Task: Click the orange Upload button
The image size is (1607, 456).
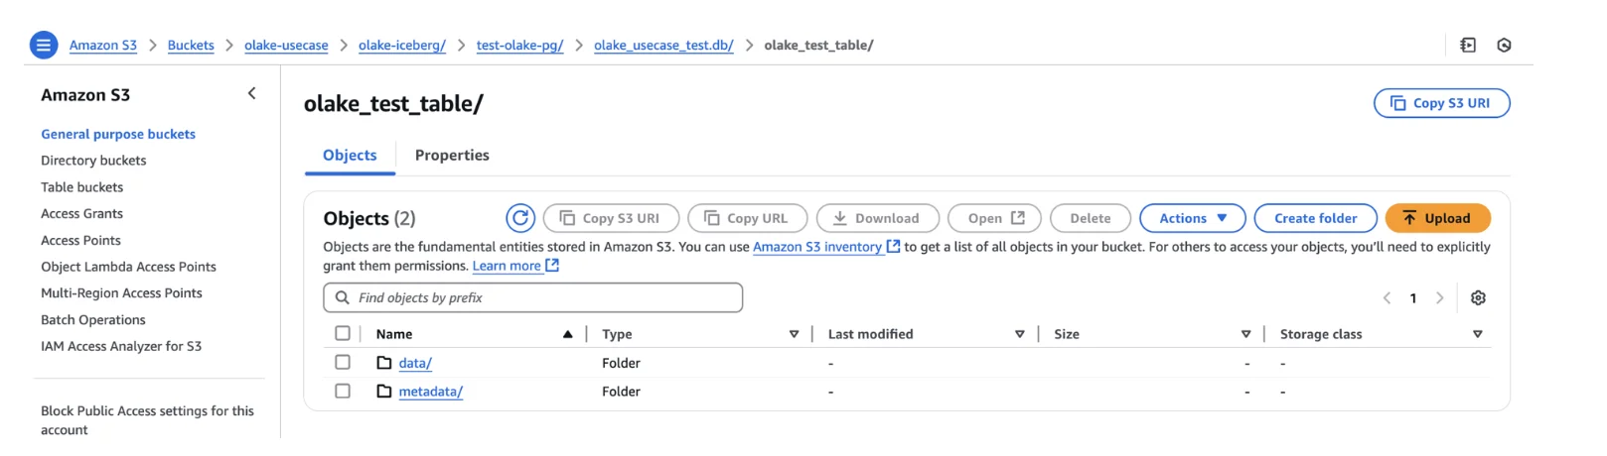Action: point(1437,218)
